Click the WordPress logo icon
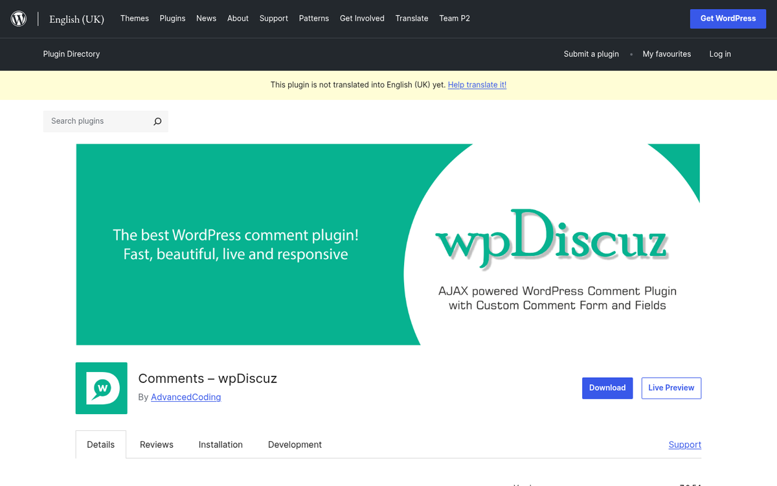 point(18,18)
